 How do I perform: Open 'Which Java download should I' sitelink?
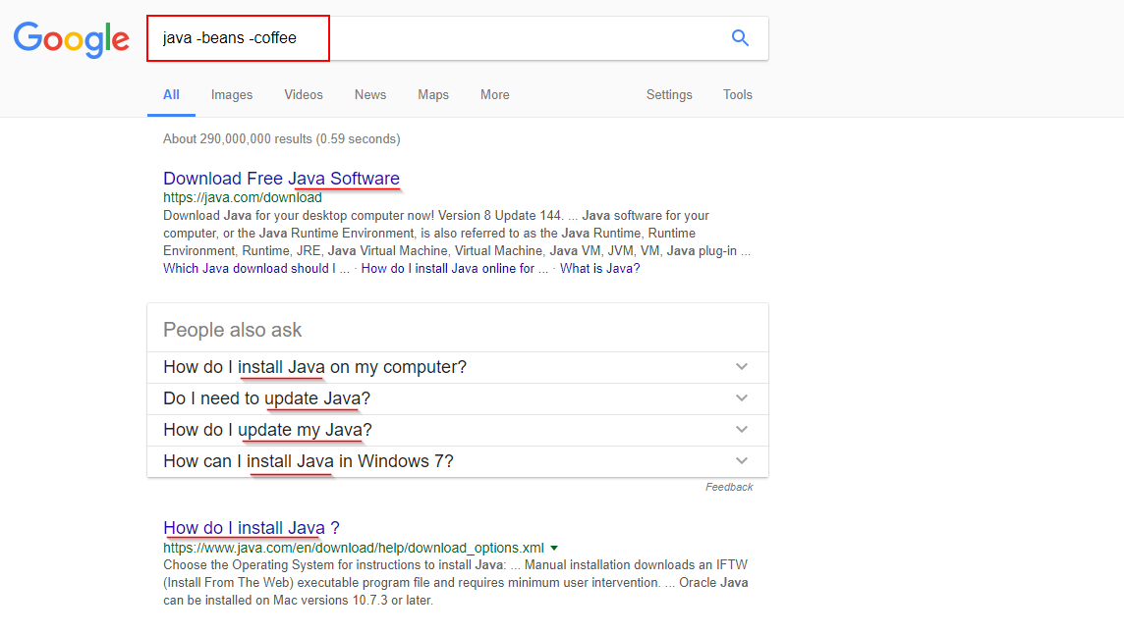255,269
